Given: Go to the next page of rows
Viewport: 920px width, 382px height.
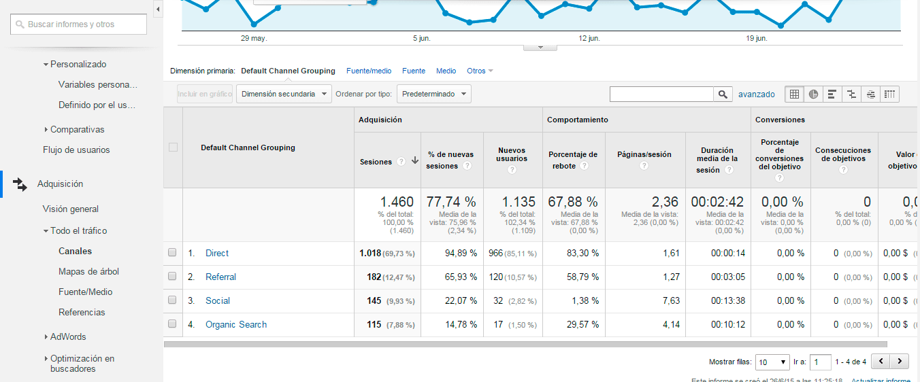Looking at the screenshot, I should [x=900, y=362].
